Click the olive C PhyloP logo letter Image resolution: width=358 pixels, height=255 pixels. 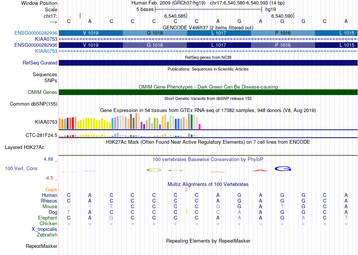(154, 170)
